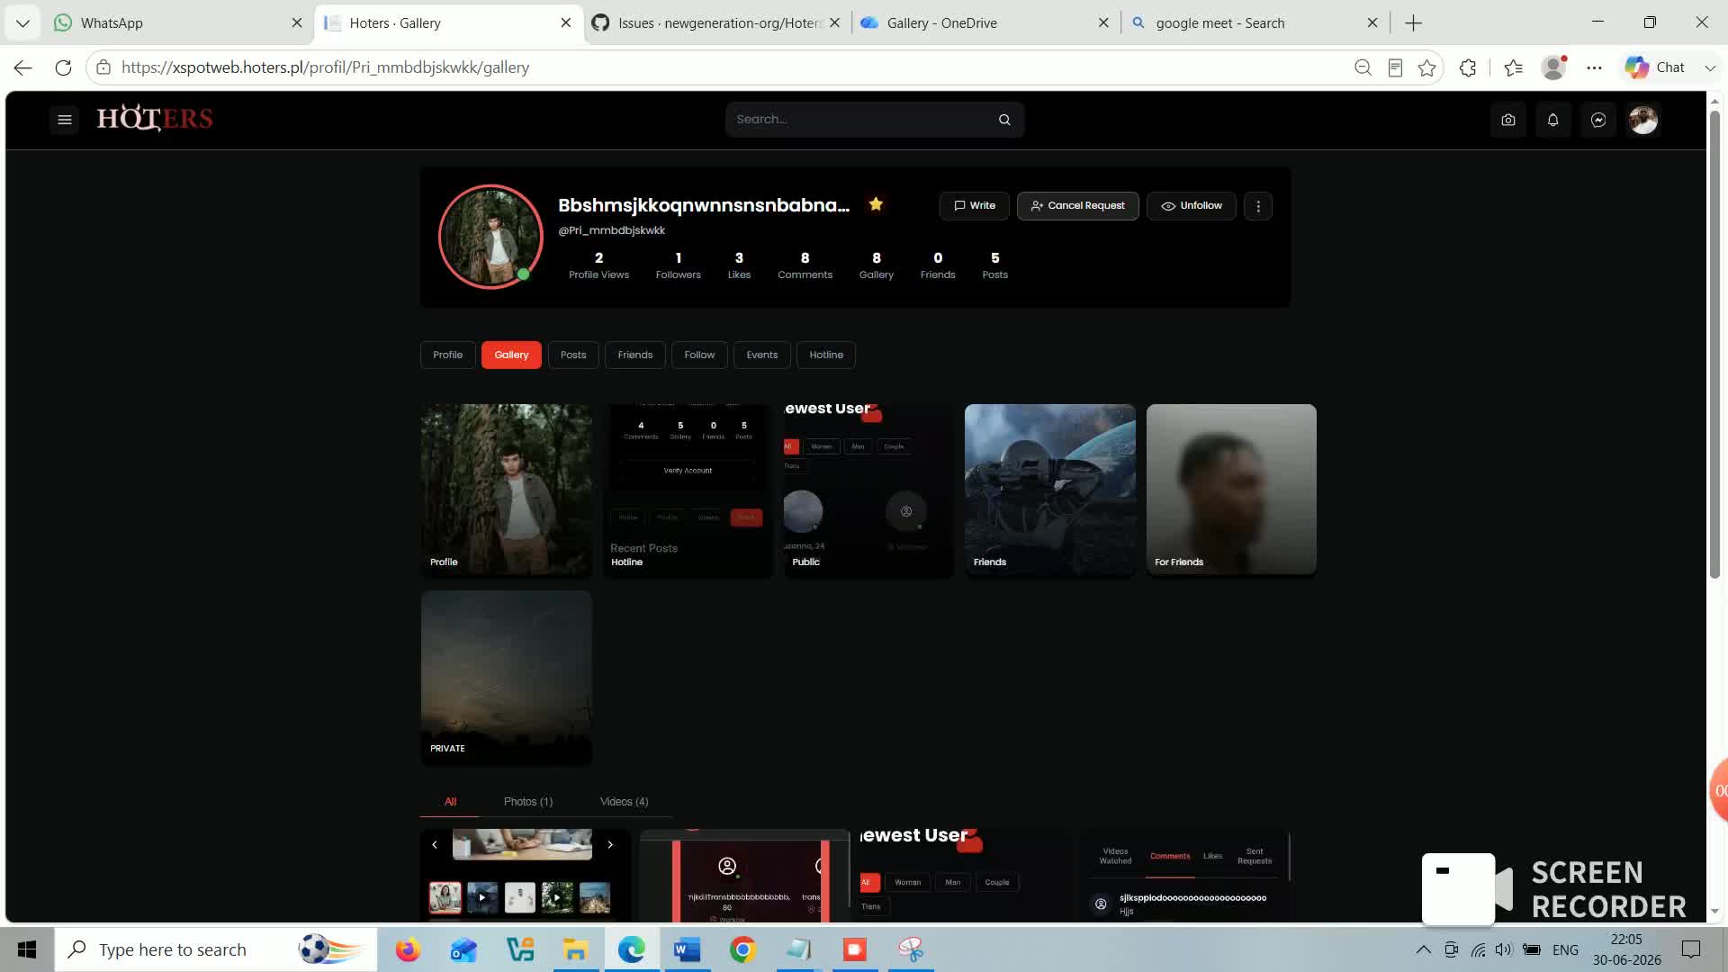This screenshot has height=972, width=1728.
Task: Open Word from the taskbar
Action: (687, 949)
